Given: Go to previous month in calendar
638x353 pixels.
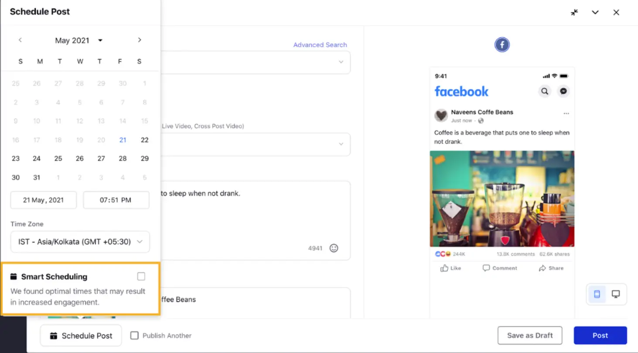Looking at the screenshot, I should (20, 40).
